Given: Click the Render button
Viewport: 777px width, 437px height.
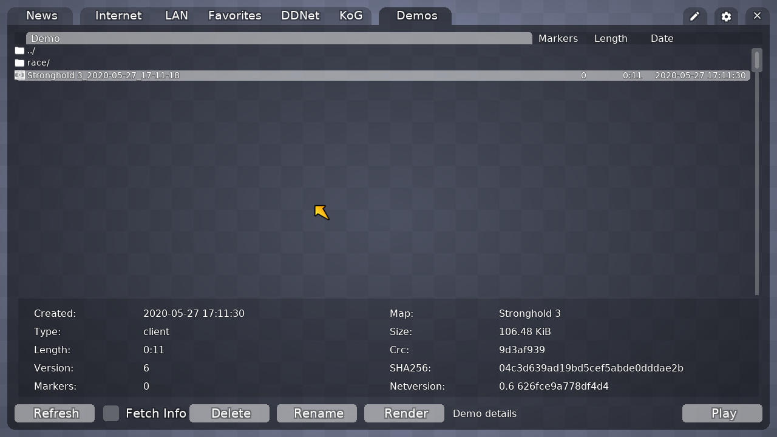Looking at the screenshot, I should pyautogui.click(x=406, y=413).
